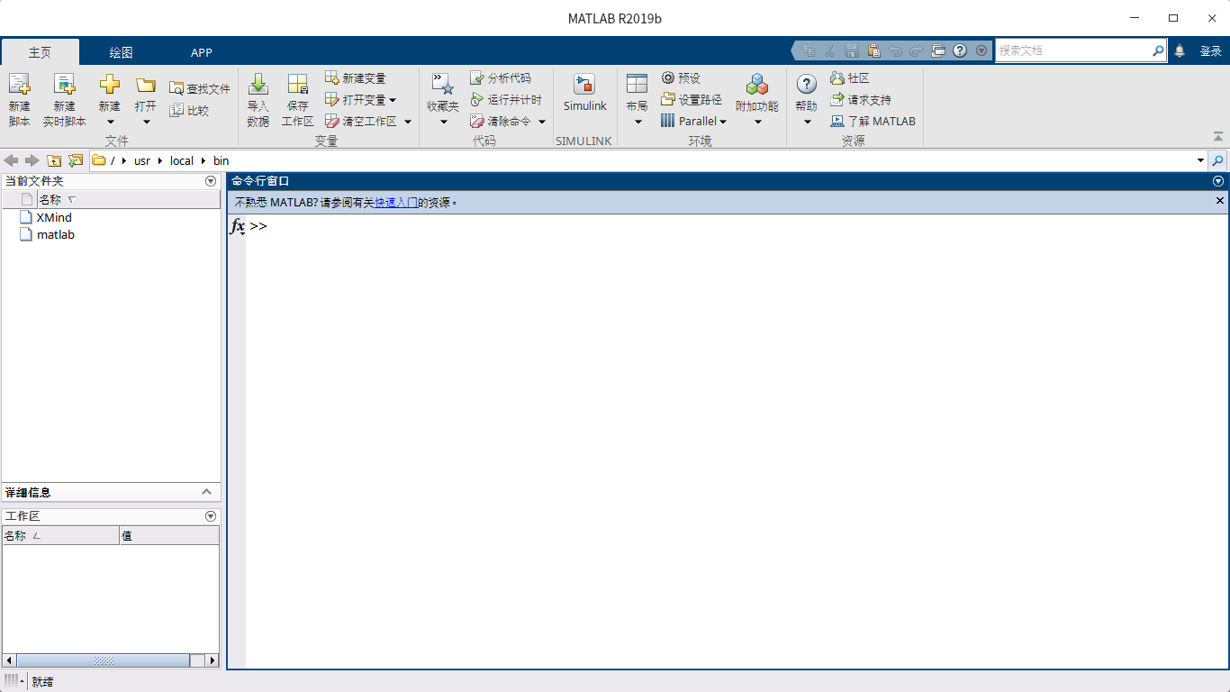Expand the 收藏夹 dropdown arrow
The image size is (1230, 692).
[x=443, y=122]
